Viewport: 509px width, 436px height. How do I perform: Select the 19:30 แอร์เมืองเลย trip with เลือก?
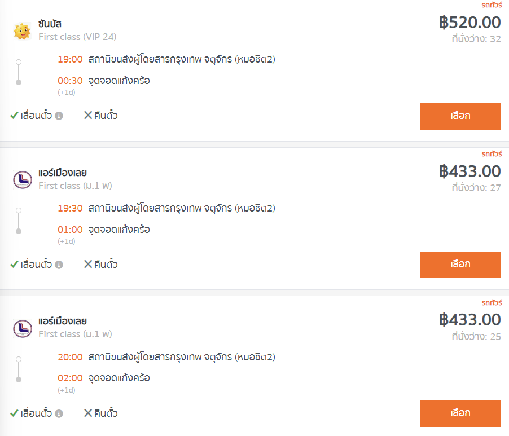point(460,265)
